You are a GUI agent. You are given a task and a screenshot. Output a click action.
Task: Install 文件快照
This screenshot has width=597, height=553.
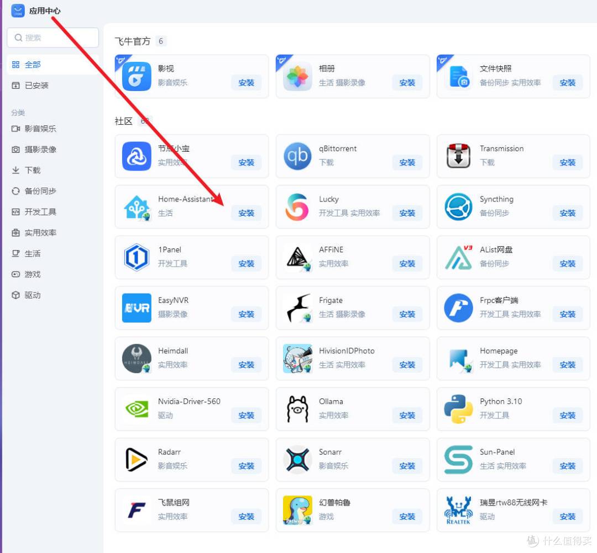coord(567,83)
